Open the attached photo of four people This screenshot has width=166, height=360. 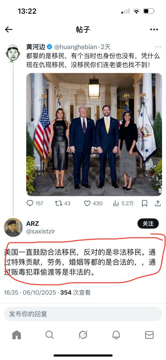coord(94,134)
